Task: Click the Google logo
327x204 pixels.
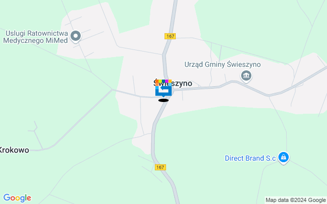Action: pos(17,198)
